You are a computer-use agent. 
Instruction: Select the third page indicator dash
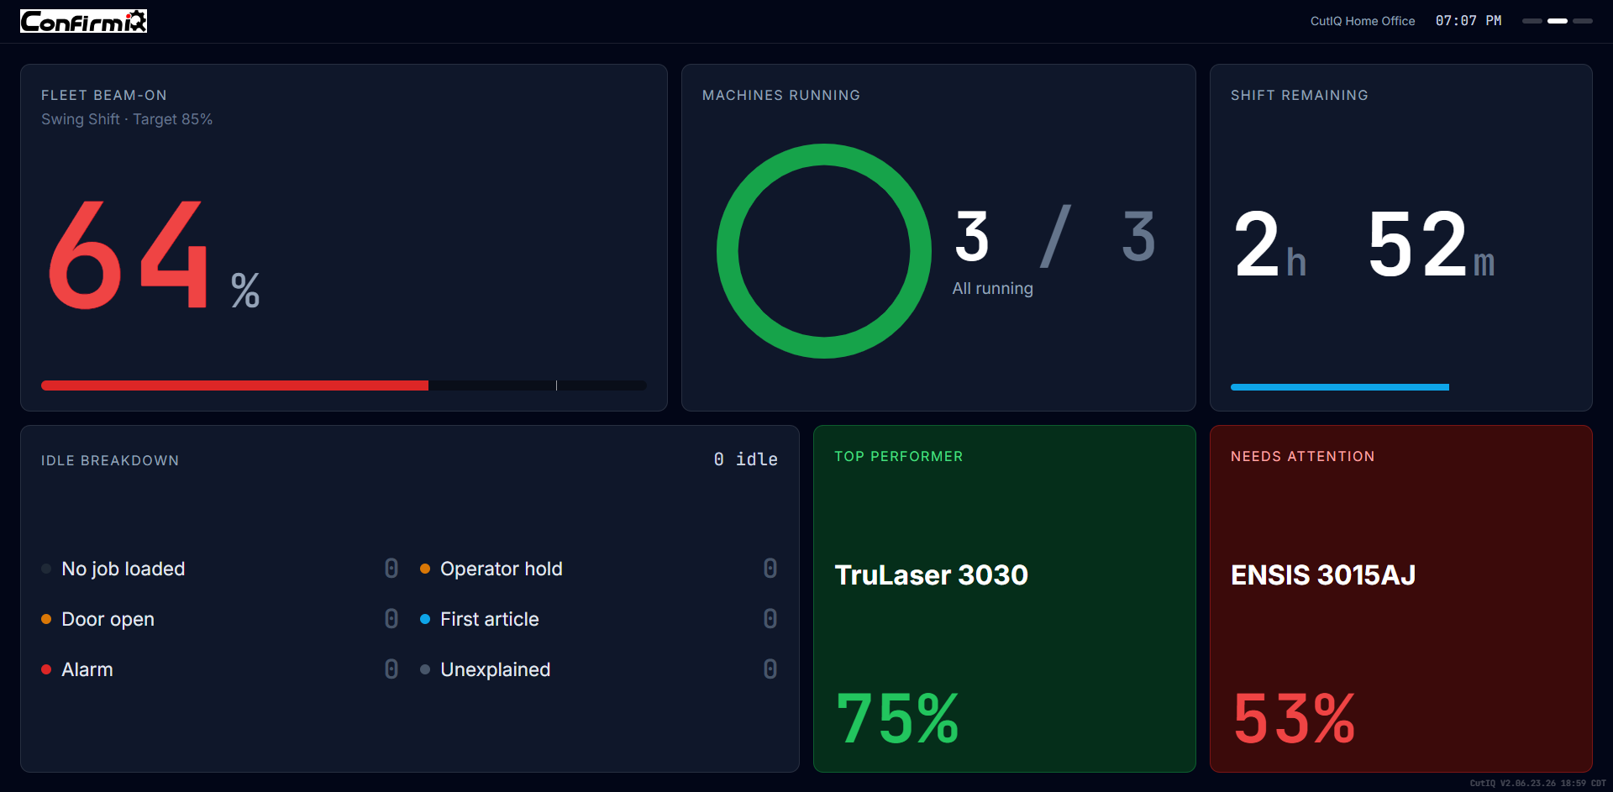pyautogui.click(x=1583, y=21)
